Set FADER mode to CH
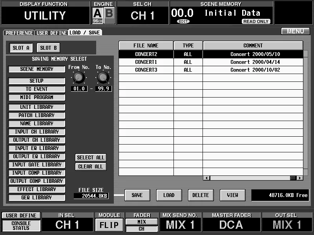The image size is (314, 235). coord(142,229)
